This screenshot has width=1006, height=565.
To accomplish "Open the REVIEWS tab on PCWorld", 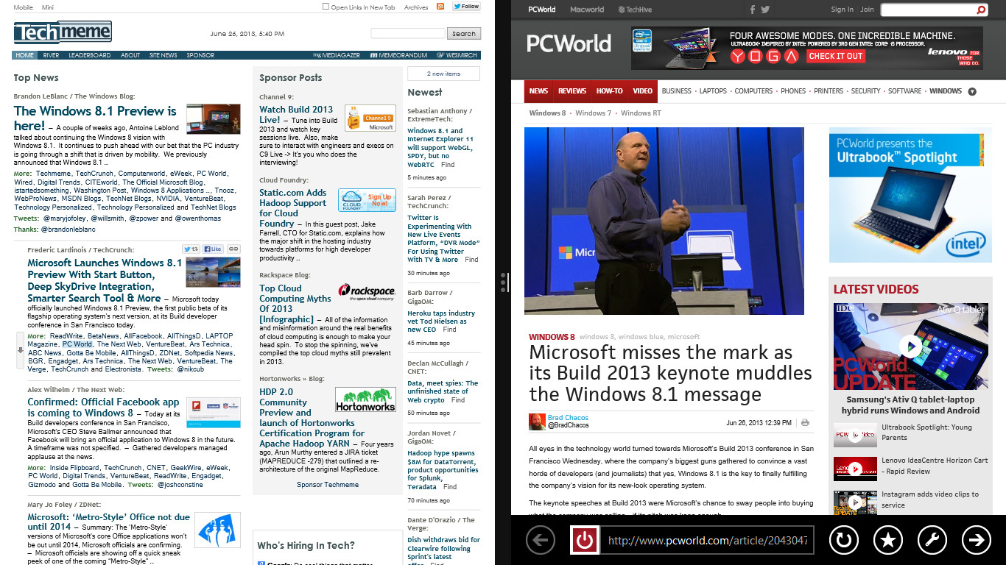I will click(571, 91).
